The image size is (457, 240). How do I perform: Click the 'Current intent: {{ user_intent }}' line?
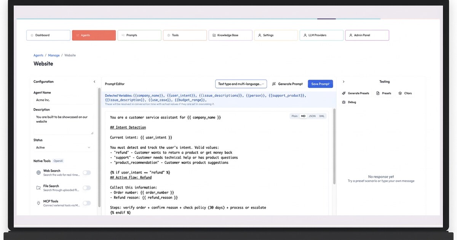coord(141,138)
